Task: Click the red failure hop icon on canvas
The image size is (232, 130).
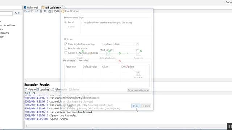Action: pos(120,61)
